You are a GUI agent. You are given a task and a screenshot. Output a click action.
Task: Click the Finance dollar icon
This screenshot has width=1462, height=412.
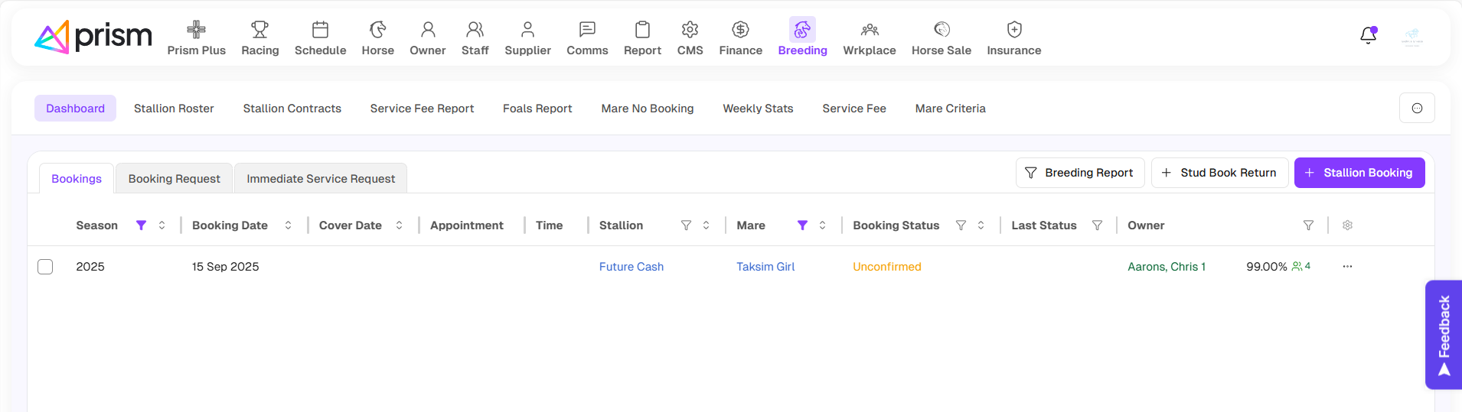point(740,30)
